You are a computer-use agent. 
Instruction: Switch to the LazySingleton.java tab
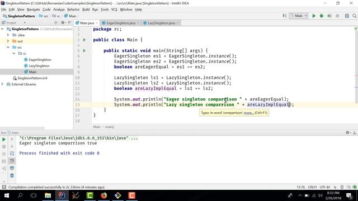(161, 23)
